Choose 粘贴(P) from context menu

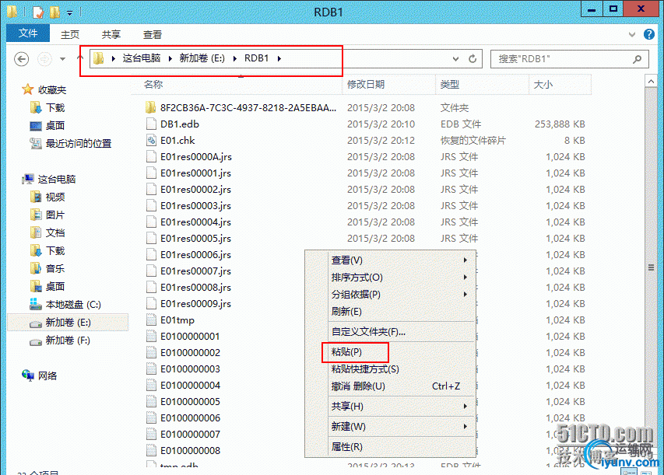point(400,352)
